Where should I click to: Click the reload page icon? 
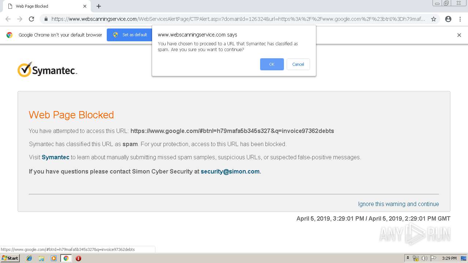click(31, 19)
